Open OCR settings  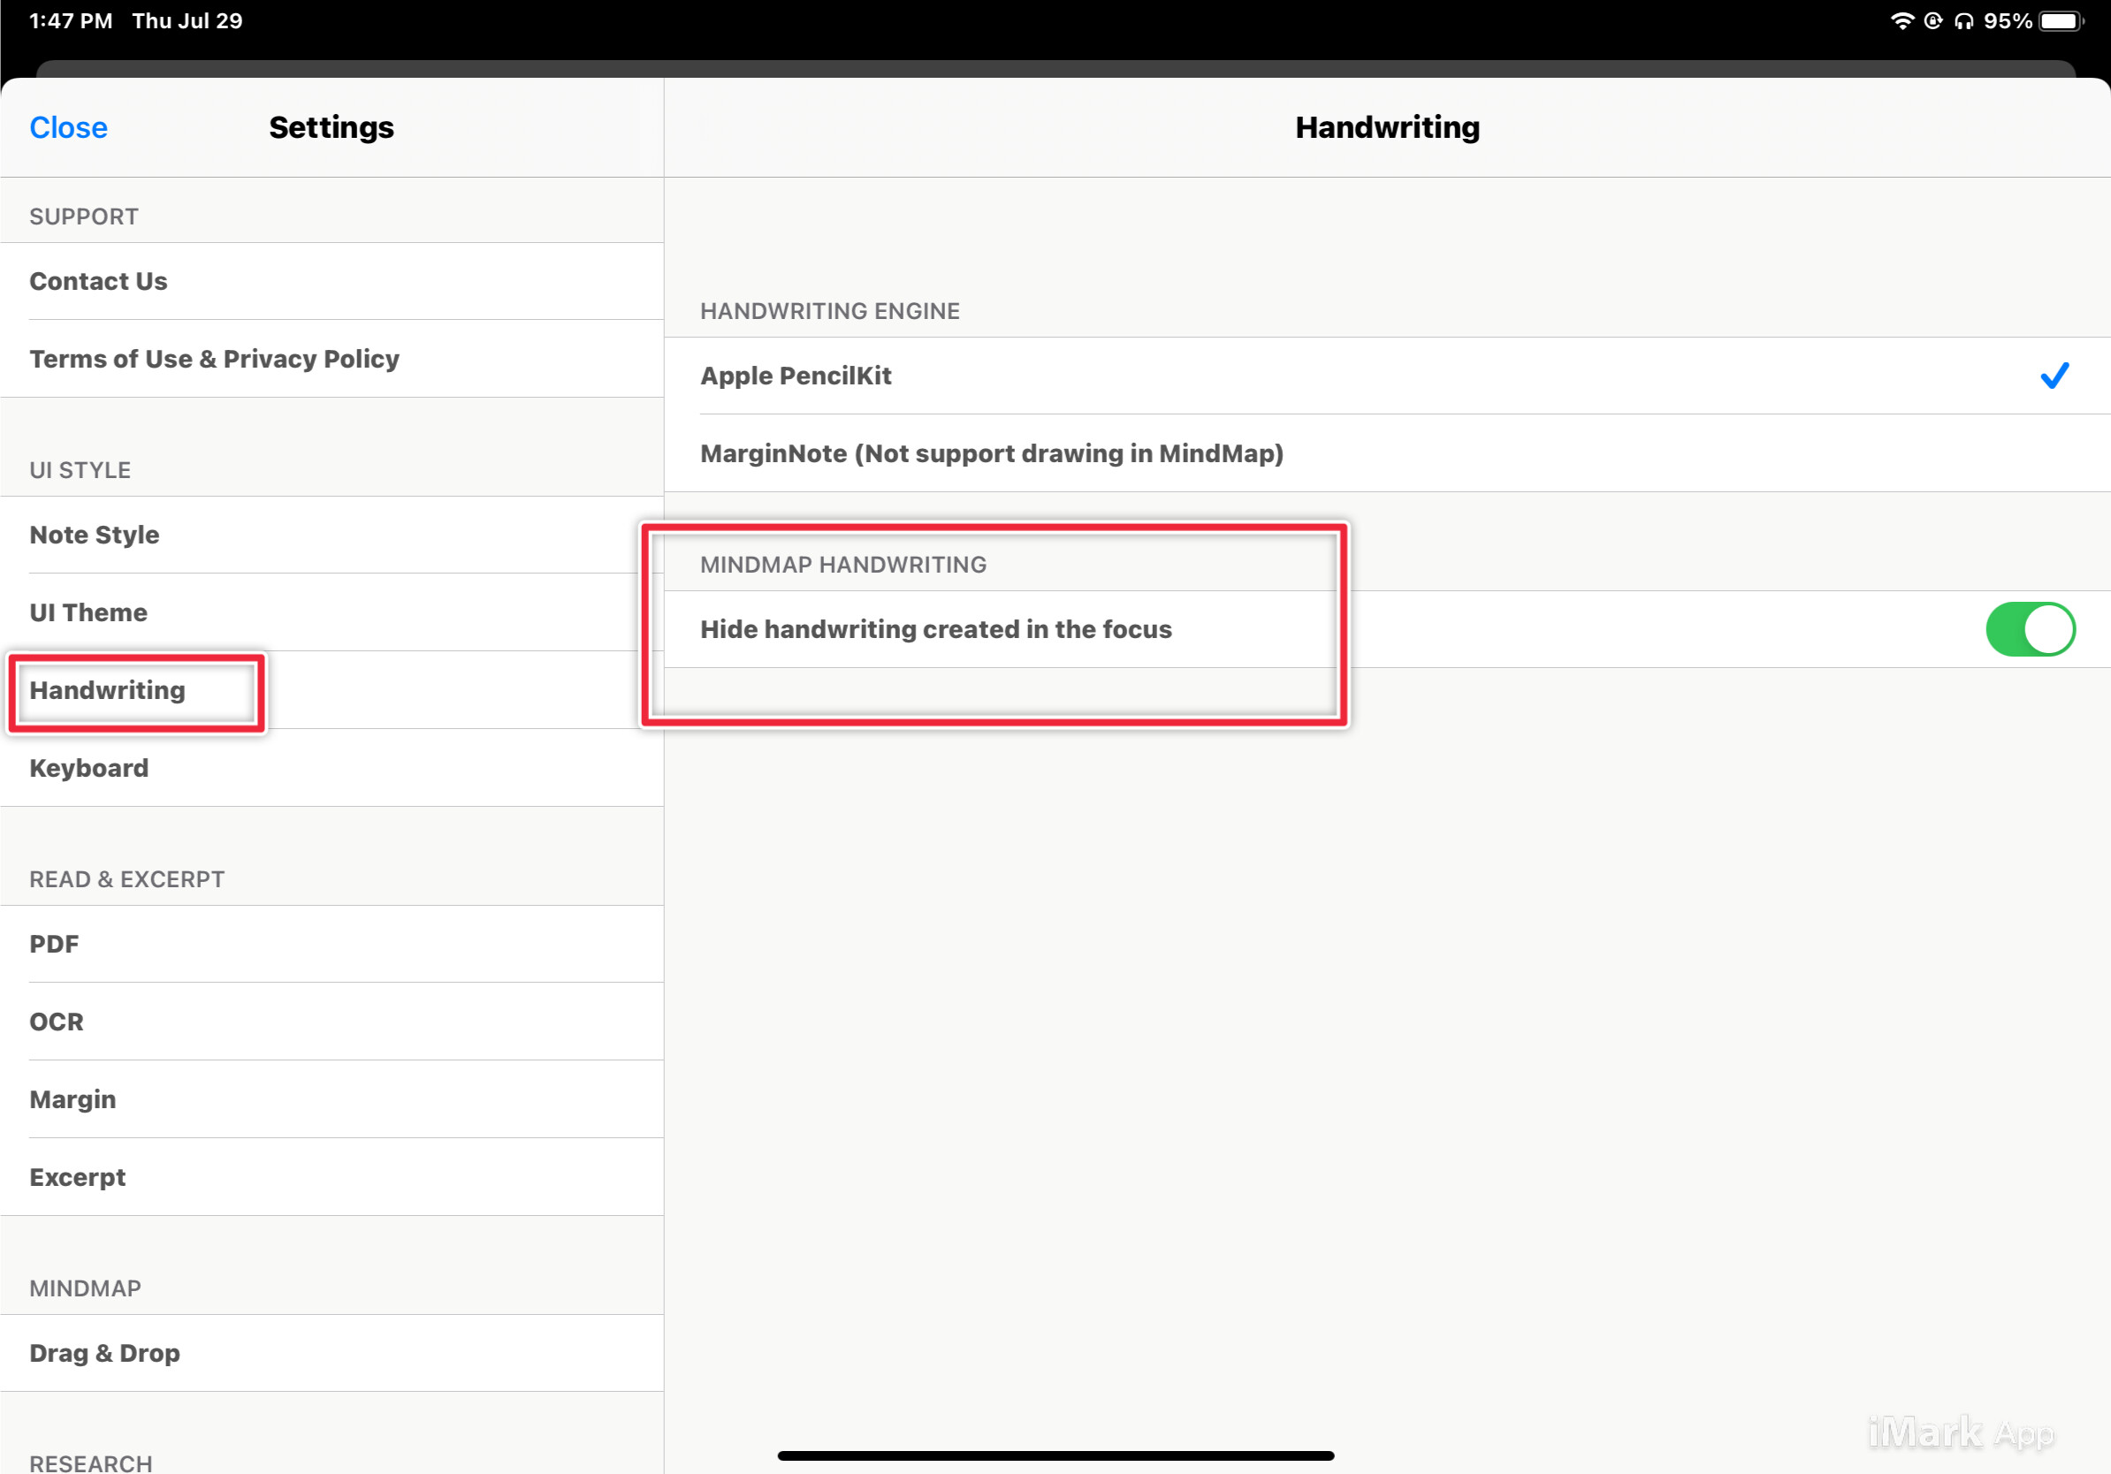[56, 1021]
